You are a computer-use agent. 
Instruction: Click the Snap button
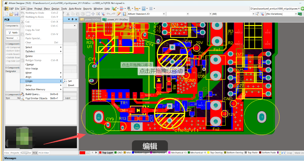coord(289,153)
